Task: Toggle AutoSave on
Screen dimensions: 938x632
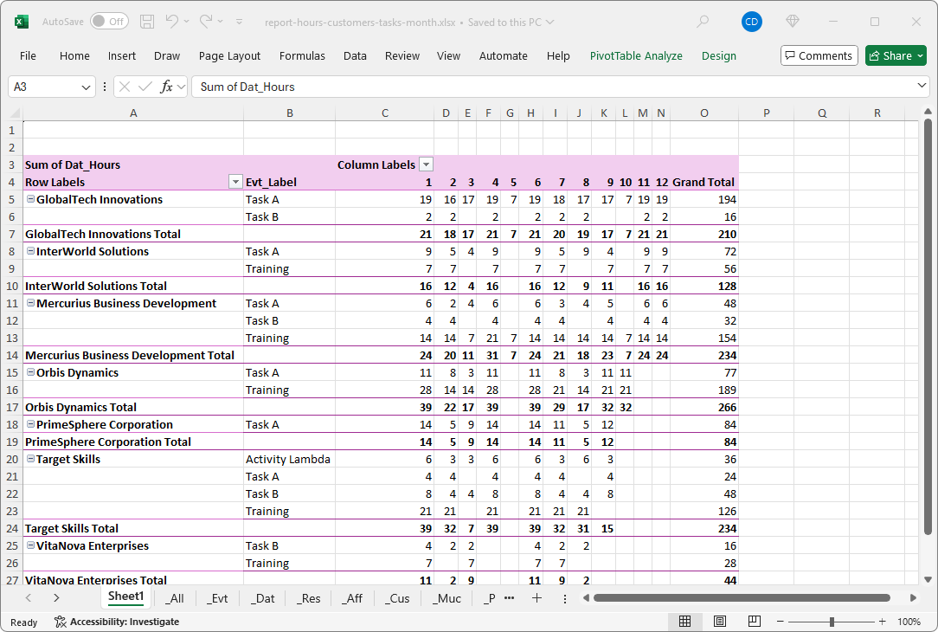Action: (109, 23)
